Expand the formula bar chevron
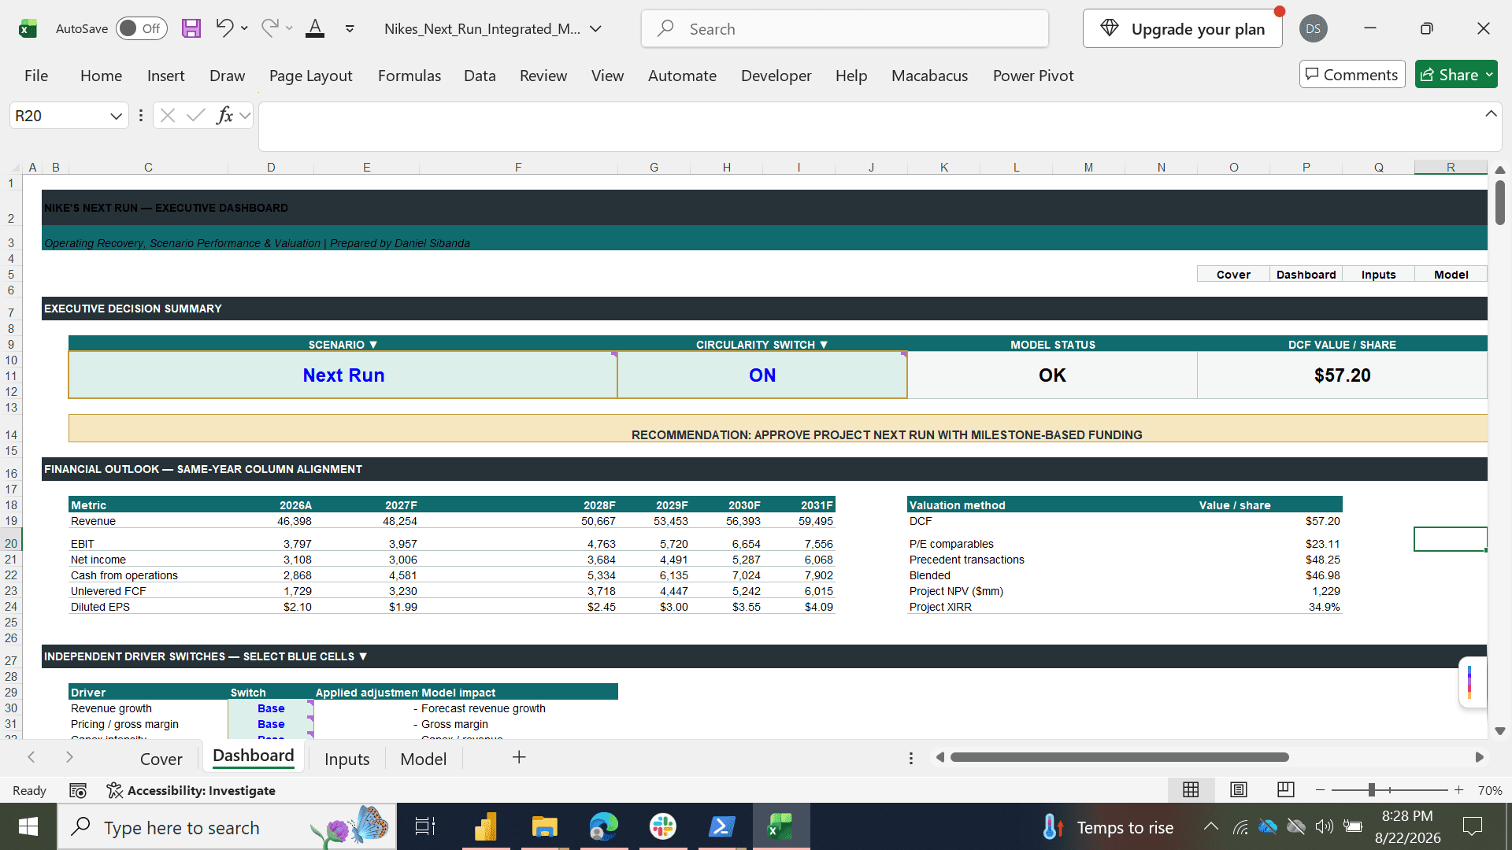The width and height of the screenshot is (1512, 850). tap(1491, 114)
